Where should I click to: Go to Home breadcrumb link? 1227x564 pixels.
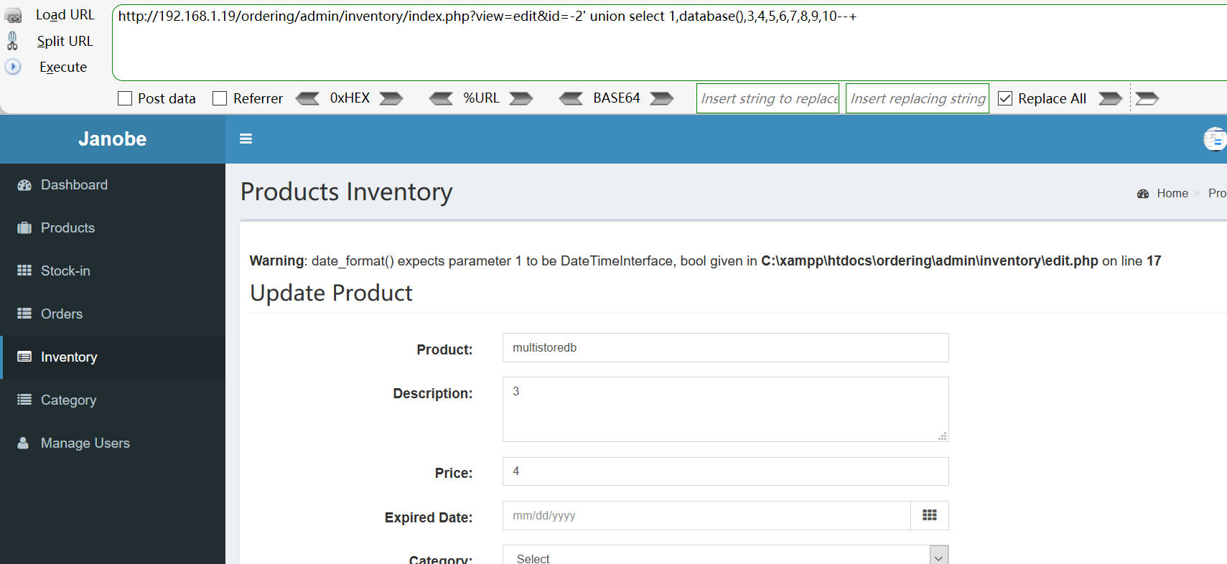click(x=1172, y=194)
